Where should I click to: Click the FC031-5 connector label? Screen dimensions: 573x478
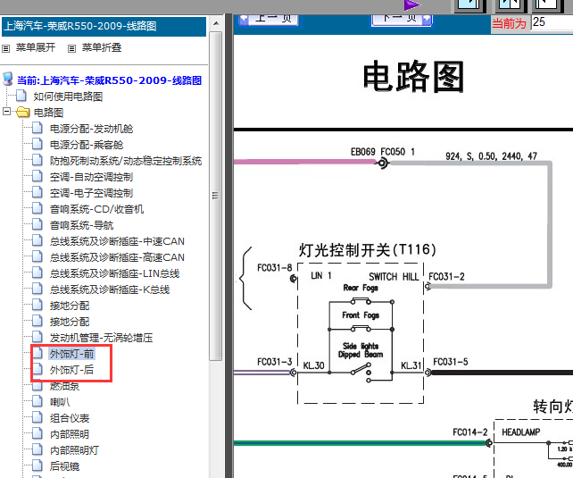point(451,362)
